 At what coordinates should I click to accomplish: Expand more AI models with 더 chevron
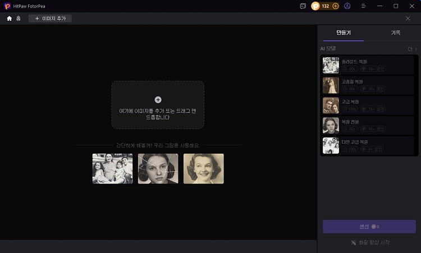coord(413,49)
